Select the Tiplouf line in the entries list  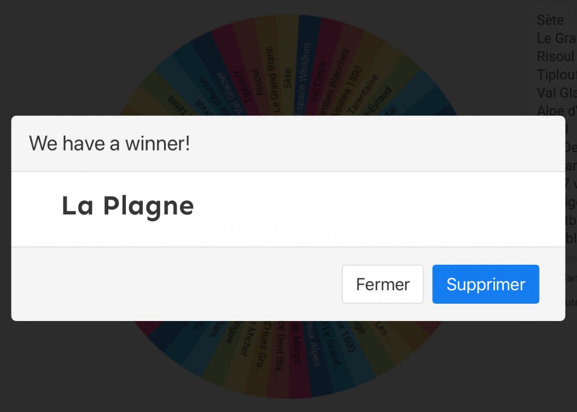556,75
